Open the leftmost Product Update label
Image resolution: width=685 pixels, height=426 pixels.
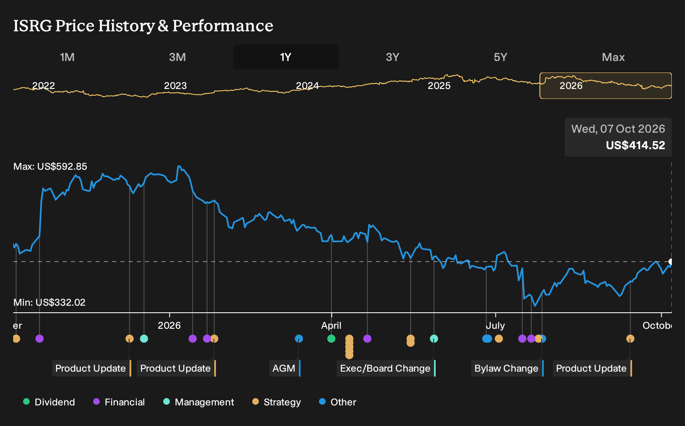(91, 368)
